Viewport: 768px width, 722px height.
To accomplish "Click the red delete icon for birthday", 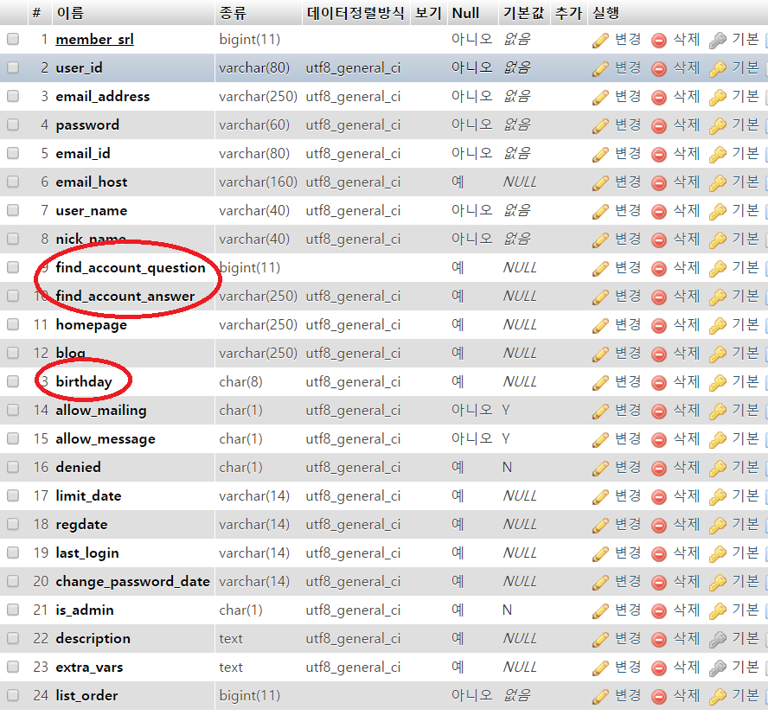I will pyautogui.click(x=659, y=382).
